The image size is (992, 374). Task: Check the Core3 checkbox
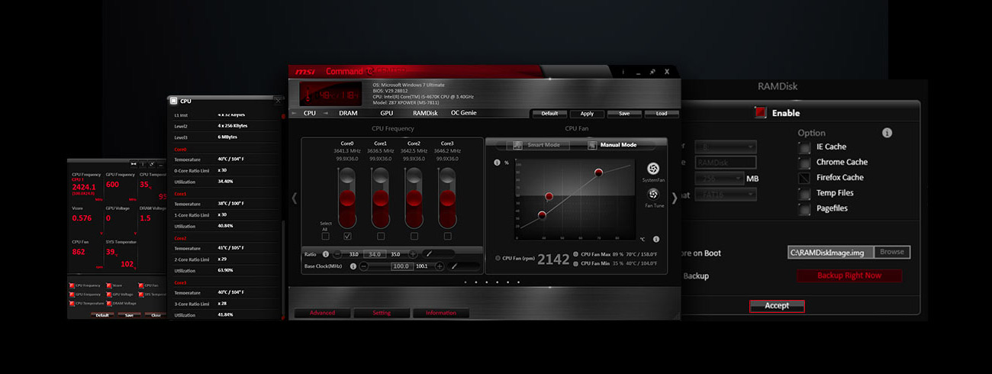click(x=447, y=236)
